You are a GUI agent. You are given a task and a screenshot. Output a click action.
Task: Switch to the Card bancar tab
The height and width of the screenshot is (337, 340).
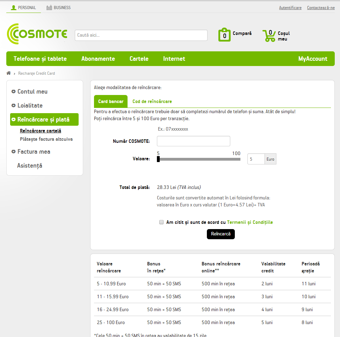click(x=111, y=101)
